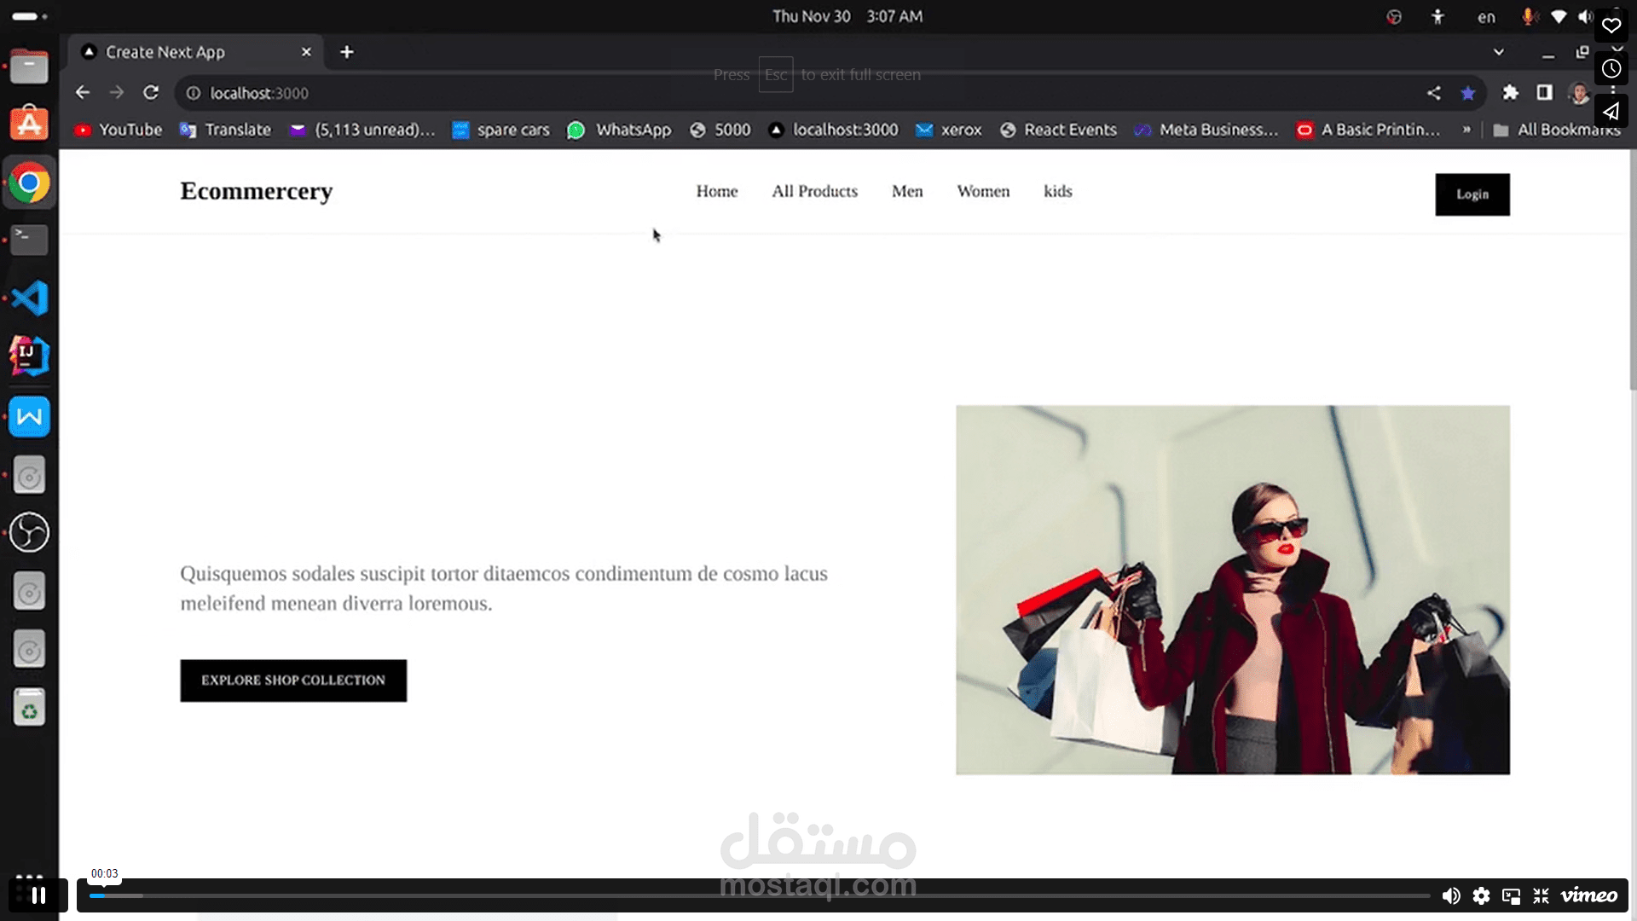Open the localhost:3000 bookmark
The height and width of the screenshot is (921, 1637).
833,130
